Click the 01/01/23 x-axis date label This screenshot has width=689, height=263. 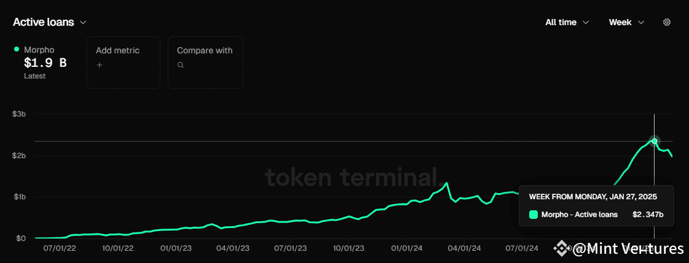[176, 249]
